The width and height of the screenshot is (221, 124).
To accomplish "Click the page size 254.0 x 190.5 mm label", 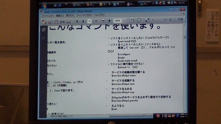I will coord(58,116).
